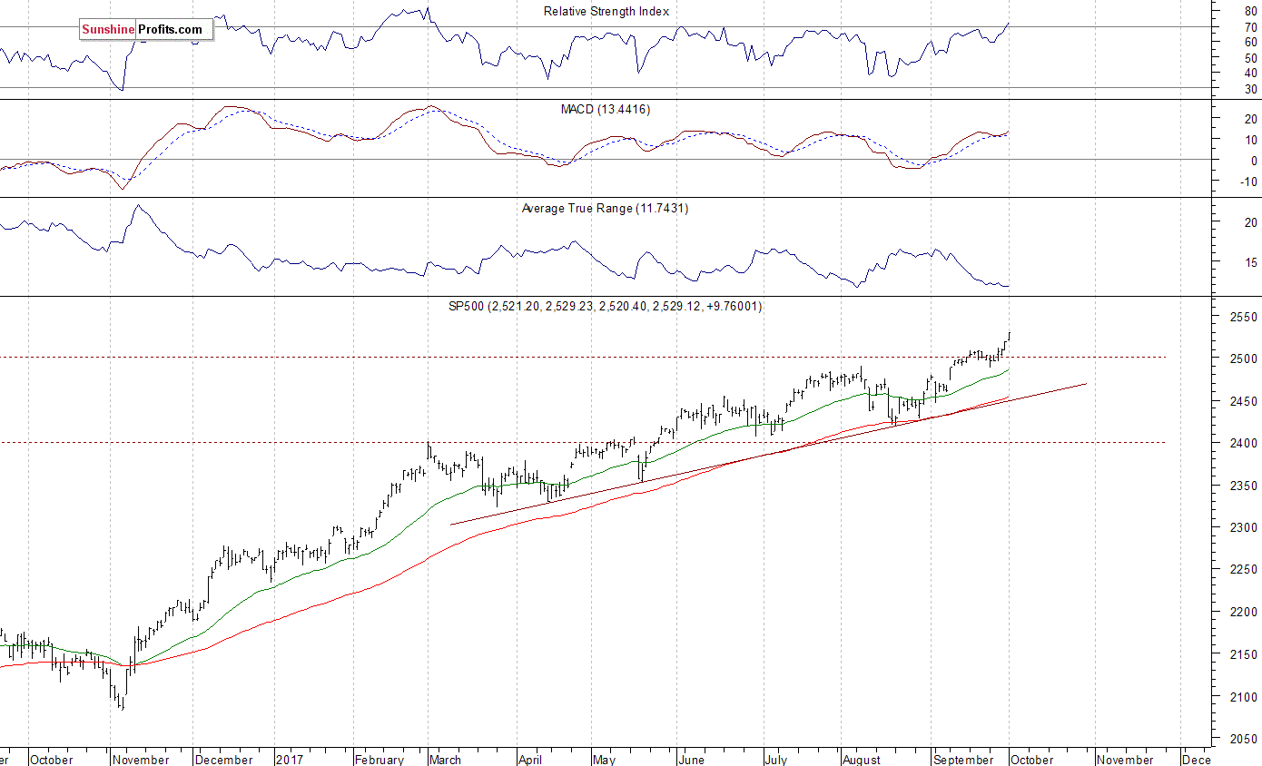Click the February month label
Screen dimensions: 1262x766
pos(379,760)
